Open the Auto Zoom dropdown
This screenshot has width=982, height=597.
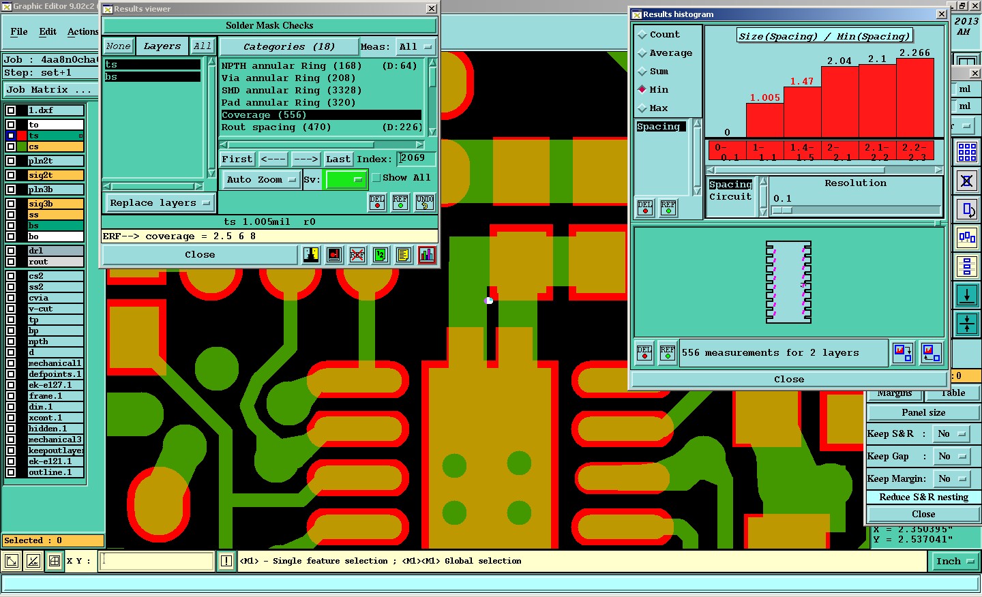[x=261, y=180]
